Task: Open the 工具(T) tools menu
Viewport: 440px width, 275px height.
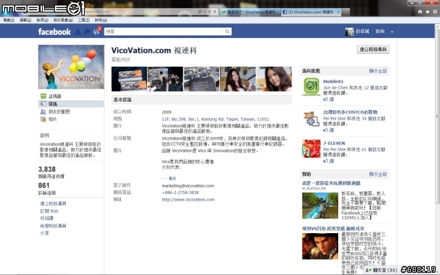Action: [84, 20]
